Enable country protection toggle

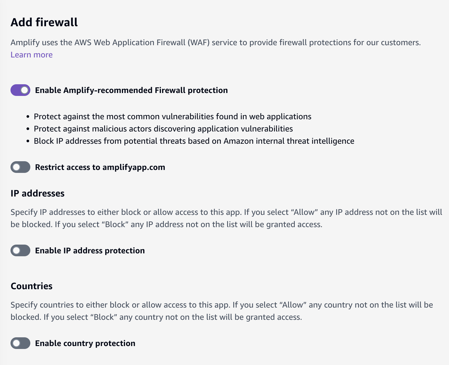[20, 343]
